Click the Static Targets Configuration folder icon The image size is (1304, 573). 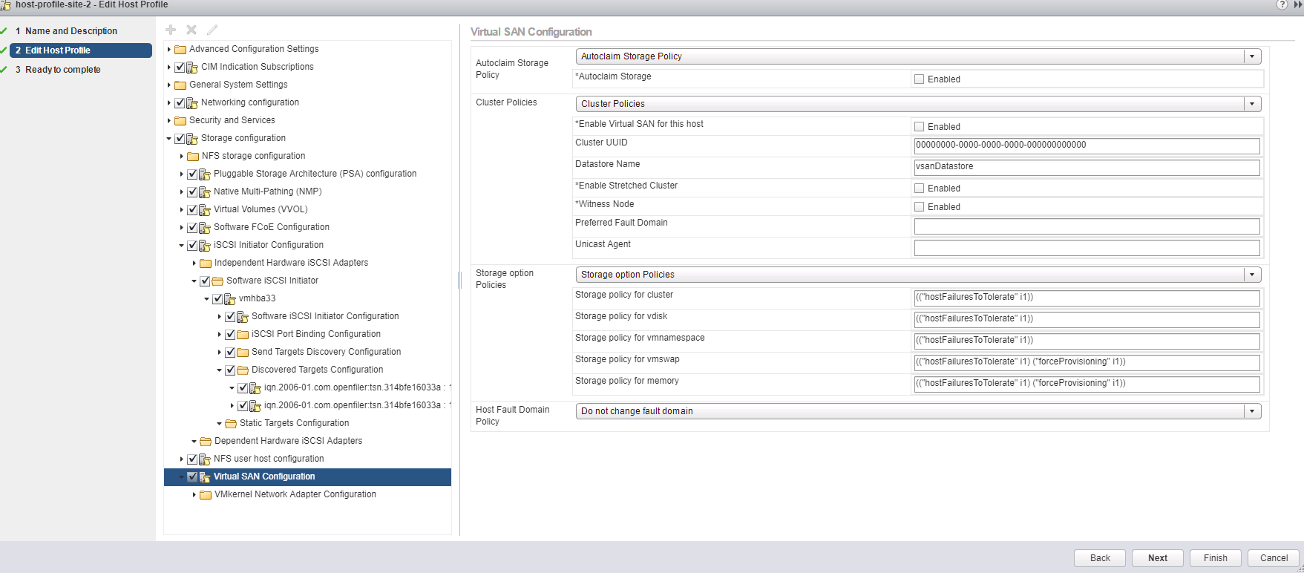pos(231,424)
